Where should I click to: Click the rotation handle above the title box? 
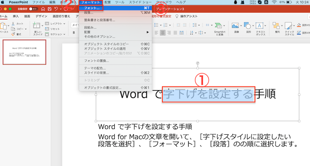point(198,63)
